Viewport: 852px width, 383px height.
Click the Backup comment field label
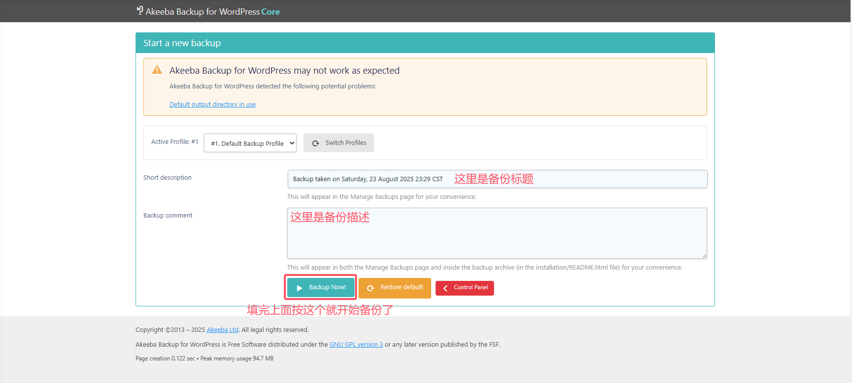(168, 216)
